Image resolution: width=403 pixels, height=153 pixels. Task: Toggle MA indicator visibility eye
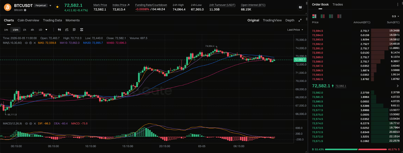26,43
